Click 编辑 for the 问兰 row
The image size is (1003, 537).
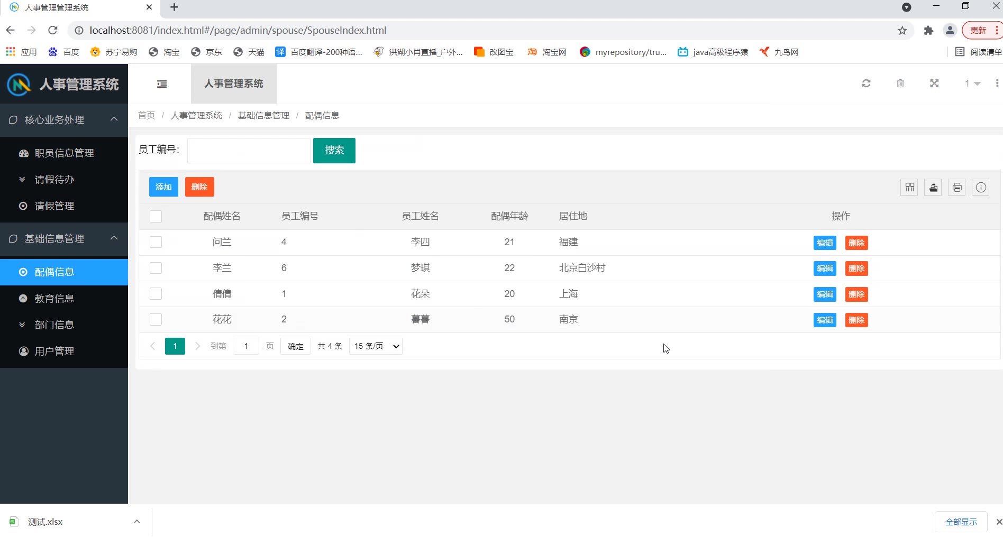[x=825, y=243]
